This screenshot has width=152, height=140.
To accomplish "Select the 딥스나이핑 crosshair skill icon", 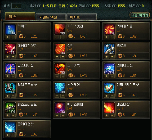I will tap(10, 68).
